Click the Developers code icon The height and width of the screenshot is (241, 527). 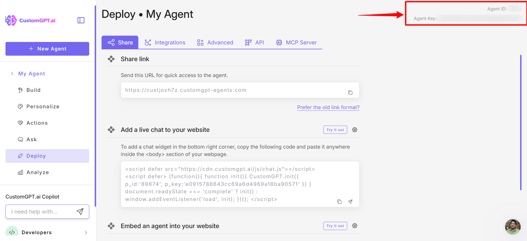[12, 233]
